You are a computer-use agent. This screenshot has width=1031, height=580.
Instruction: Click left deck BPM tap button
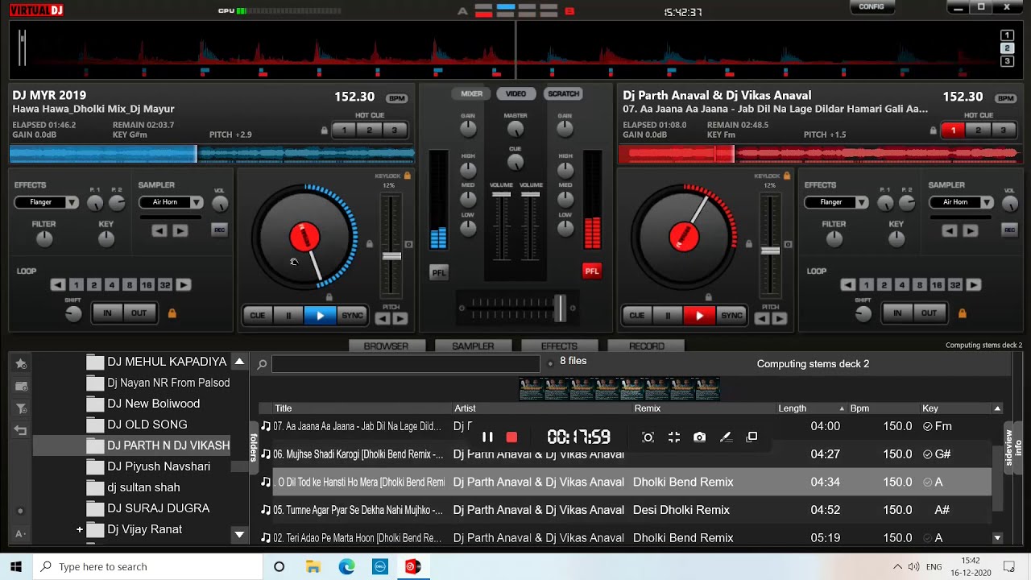[396, 98]
